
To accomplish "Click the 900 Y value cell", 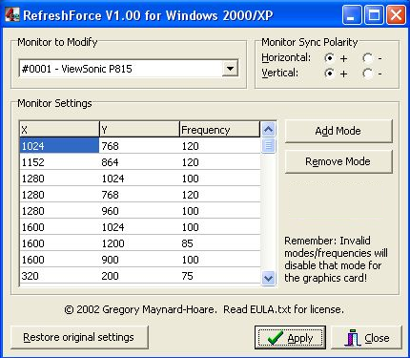I will pos(139,260).
